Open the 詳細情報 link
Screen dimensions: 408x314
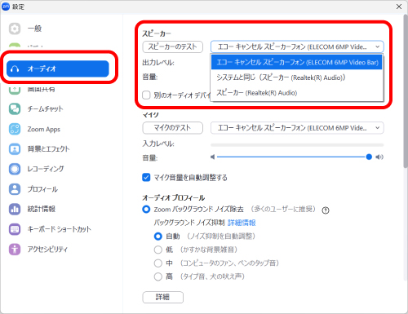click(x=242, y=223)
